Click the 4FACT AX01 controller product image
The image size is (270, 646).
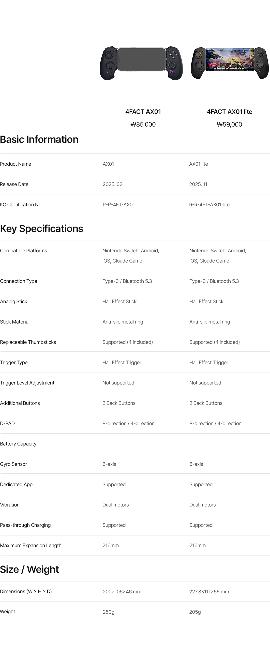(141, 63)
